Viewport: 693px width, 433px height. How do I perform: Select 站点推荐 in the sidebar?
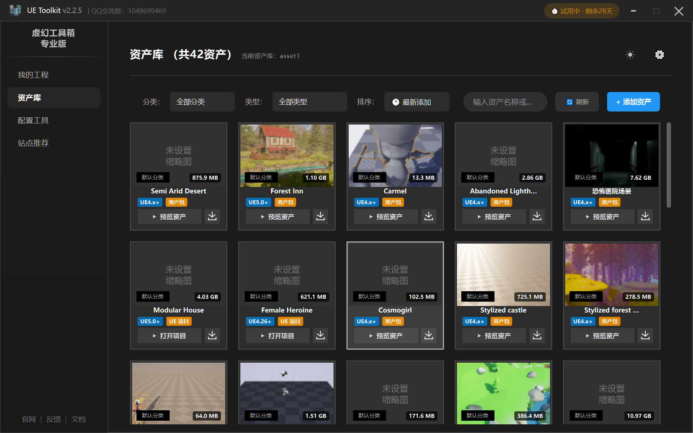(x=54, y=143)
